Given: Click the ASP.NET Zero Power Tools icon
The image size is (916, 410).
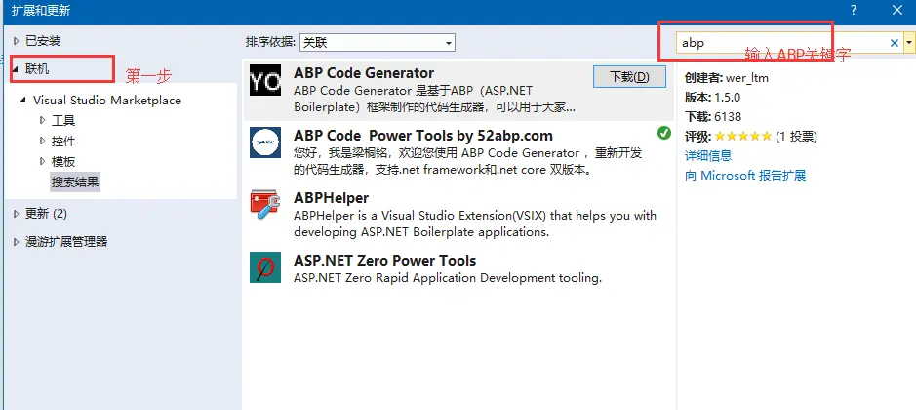Looking at the screenshot, I should (264, 267).
